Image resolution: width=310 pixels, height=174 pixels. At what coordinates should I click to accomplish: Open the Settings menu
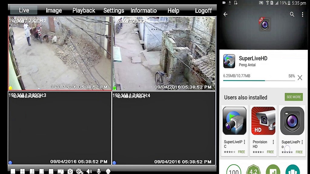(114, 10)
